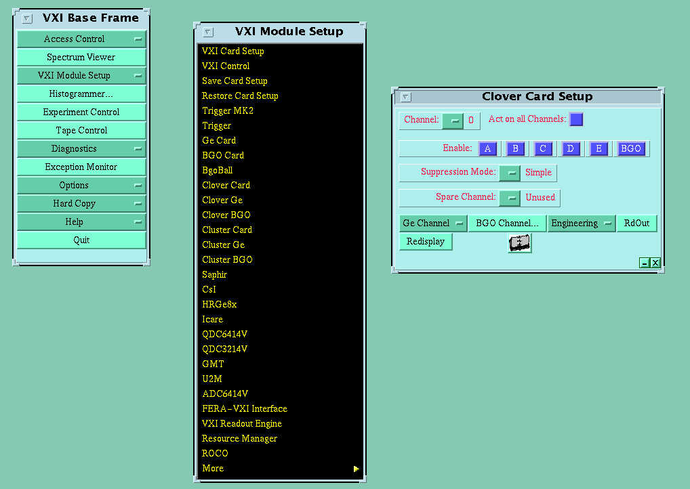Open the Ge Channel menu

coord(433,224)
